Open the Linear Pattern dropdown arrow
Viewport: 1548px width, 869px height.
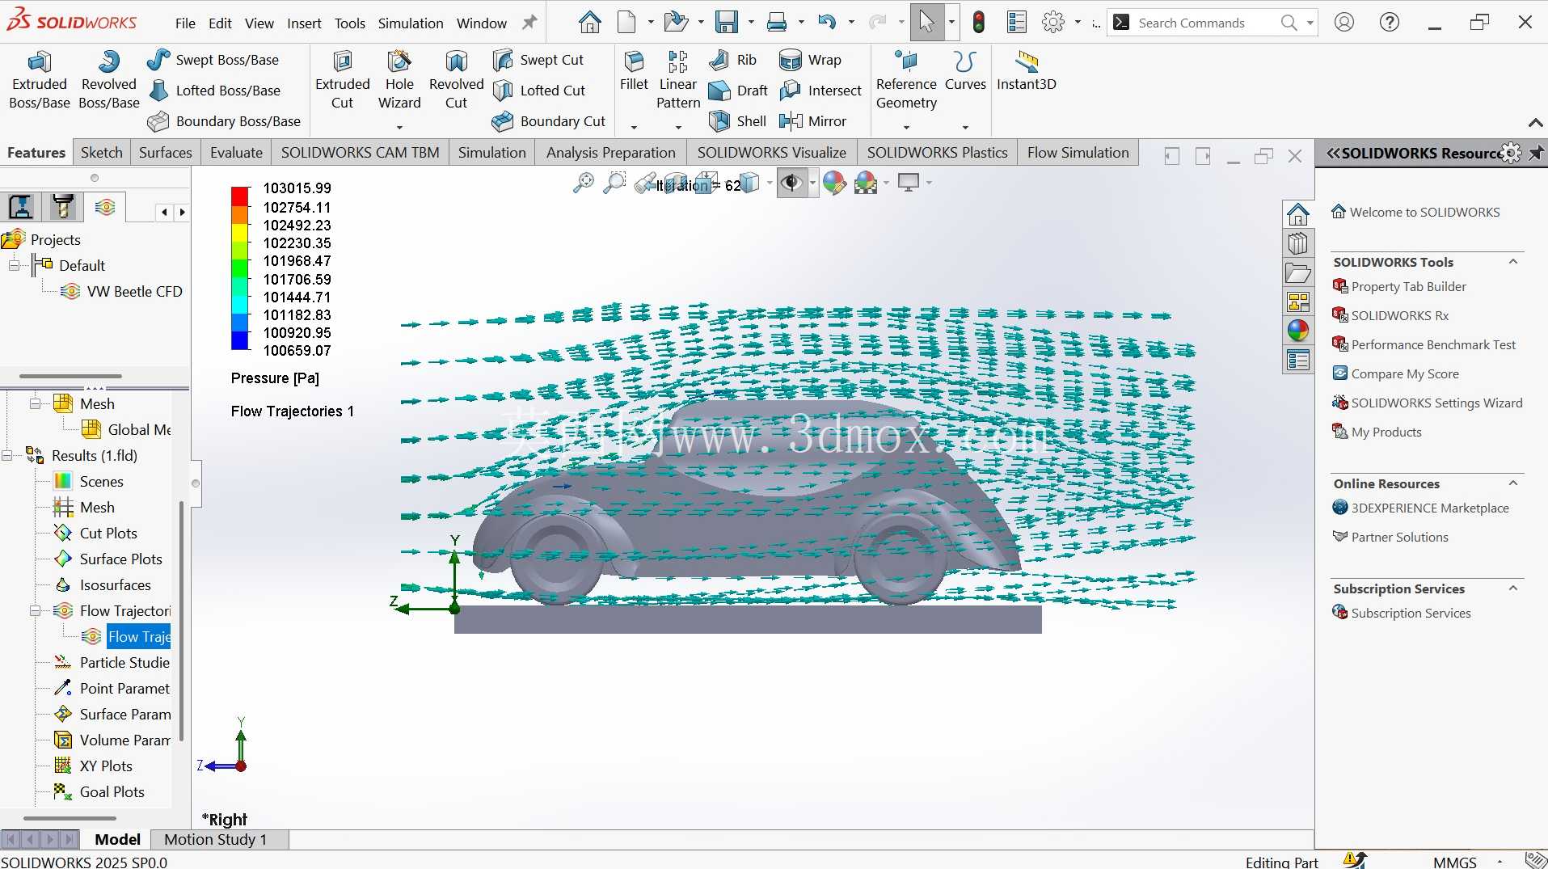[678, 127]
